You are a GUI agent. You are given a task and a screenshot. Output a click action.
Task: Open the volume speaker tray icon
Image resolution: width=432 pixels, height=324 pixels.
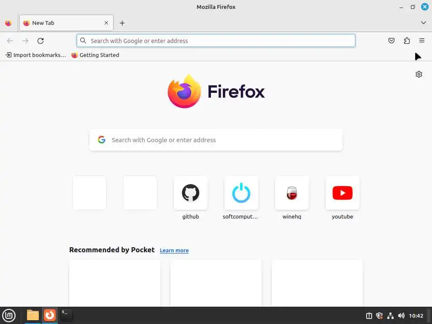click(x=401, y=316)
